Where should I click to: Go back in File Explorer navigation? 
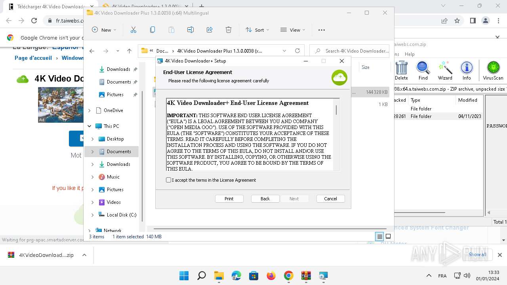pos(92,51)
